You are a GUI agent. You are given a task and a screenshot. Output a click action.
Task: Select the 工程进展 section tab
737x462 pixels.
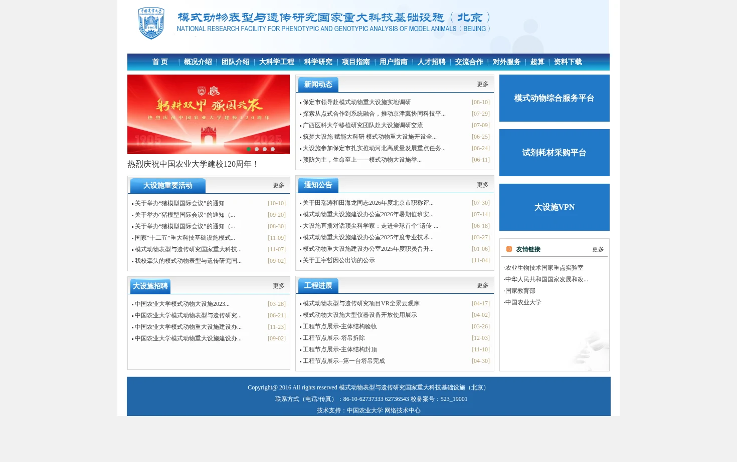tap(318, 286)
